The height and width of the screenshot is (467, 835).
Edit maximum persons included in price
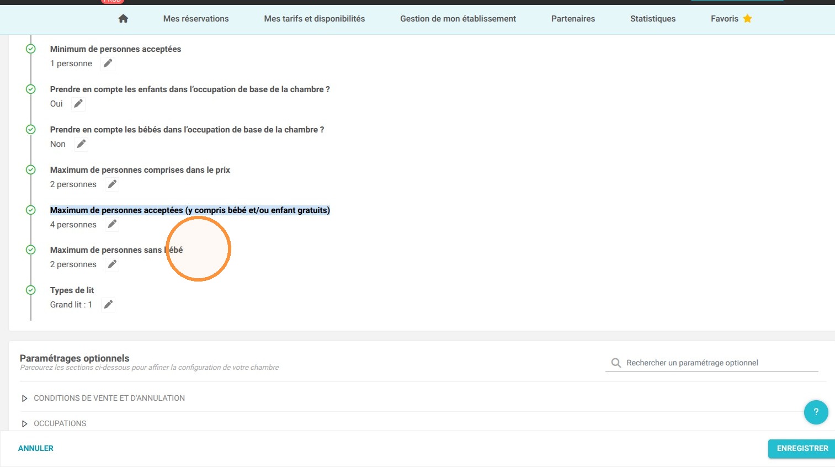(112, 184)
